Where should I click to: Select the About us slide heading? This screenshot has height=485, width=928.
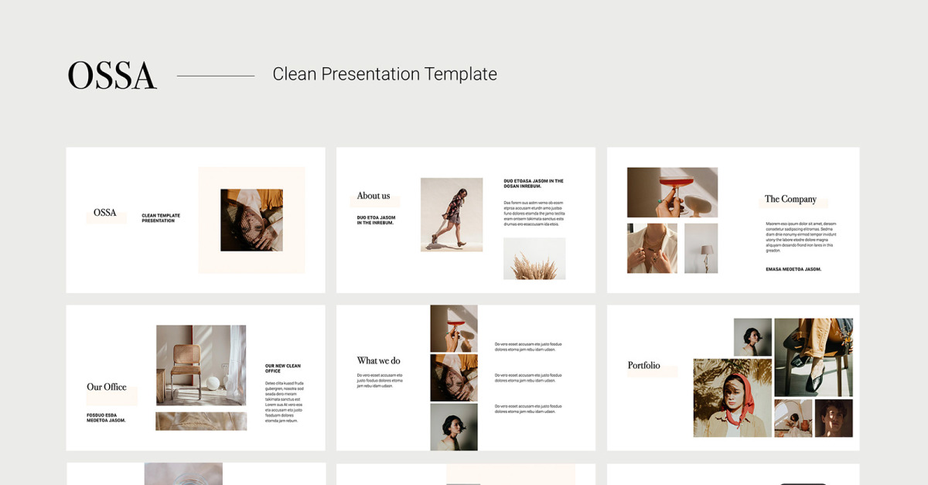(374, 196)
